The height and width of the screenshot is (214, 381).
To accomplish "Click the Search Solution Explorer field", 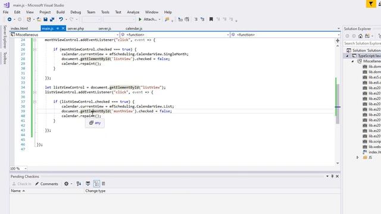I will click(x=362, y=43).
